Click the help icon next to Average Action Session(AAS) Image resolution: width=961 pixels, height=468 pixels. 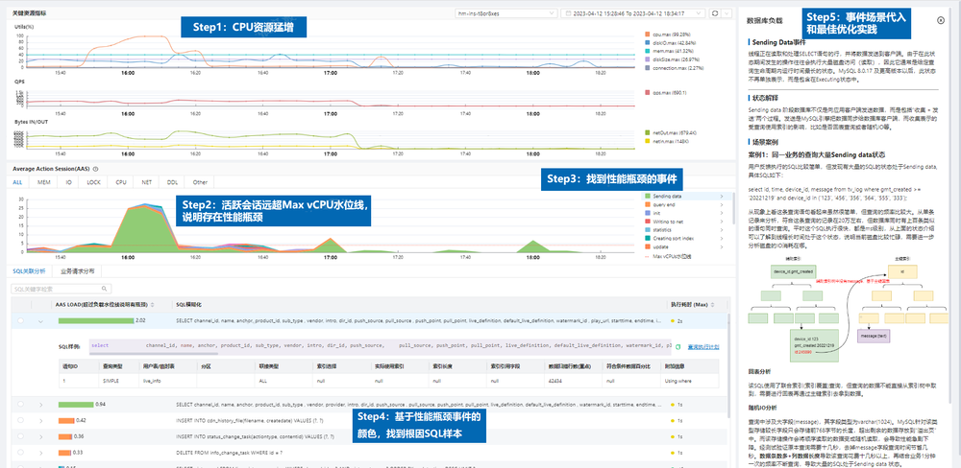[x=95, y=168]
